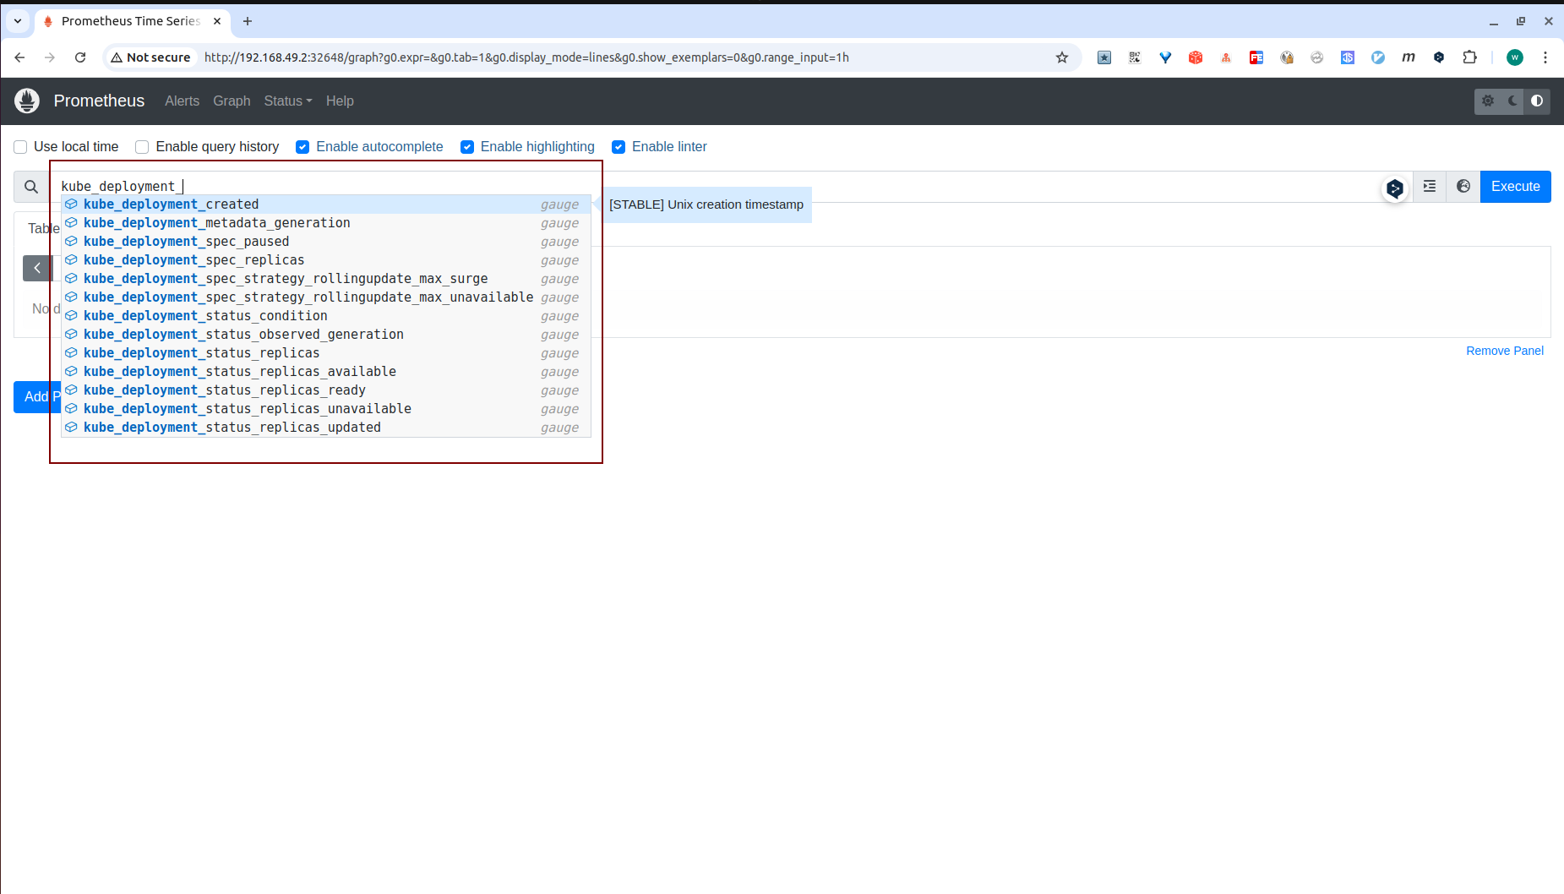Open the Chrome three-dot menu
This screenshot has height=894, width=1564.
[x=1545, y=57]
